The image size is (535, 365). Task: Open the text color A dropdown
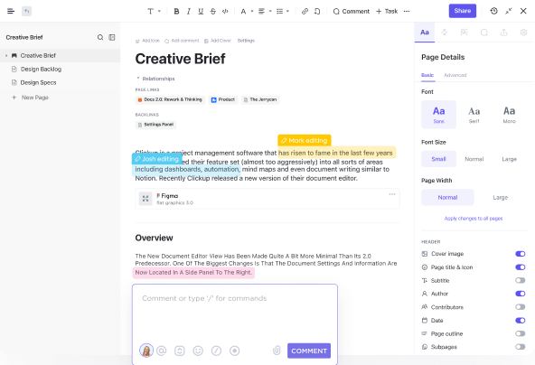click(247, 11)
